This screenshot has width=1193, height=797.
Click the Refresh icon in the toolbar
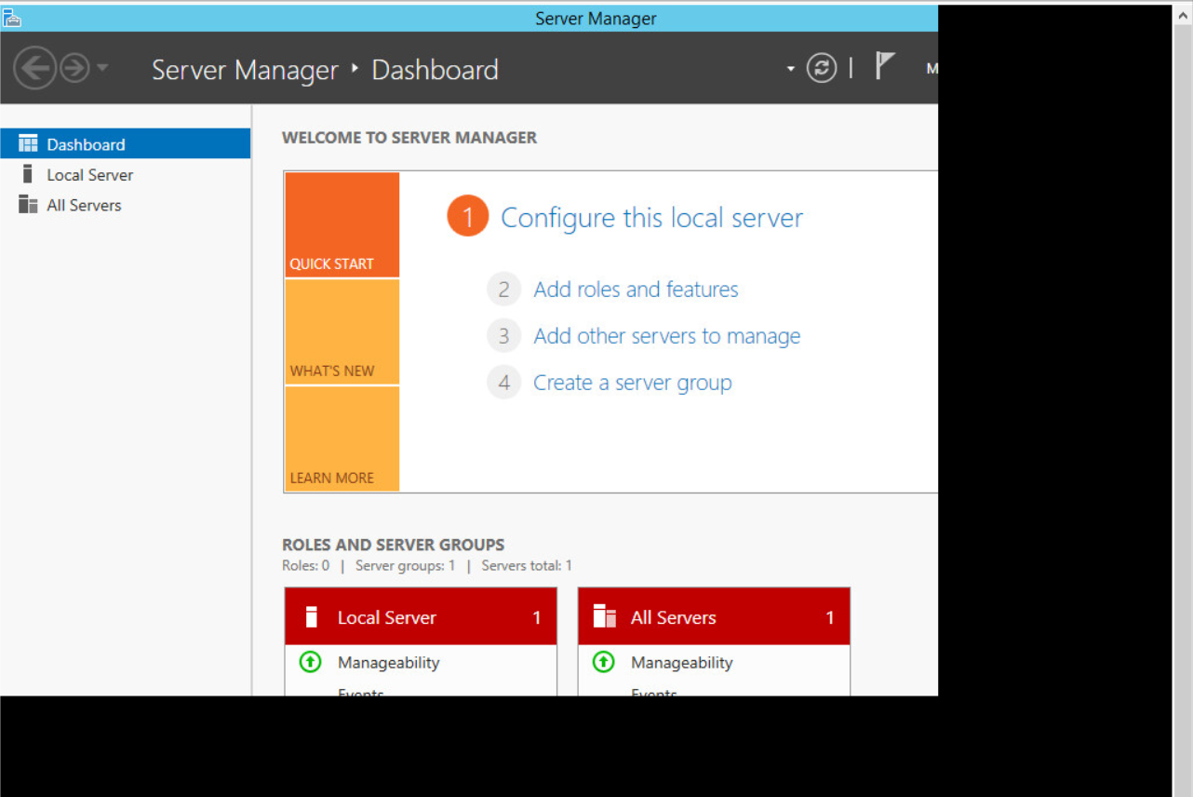pos(822,67)
